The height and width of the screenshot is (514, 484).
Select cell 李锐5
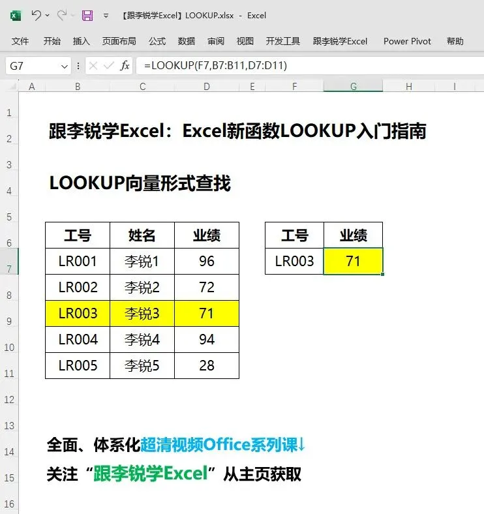pyautogui.click(x=142, y=365)
